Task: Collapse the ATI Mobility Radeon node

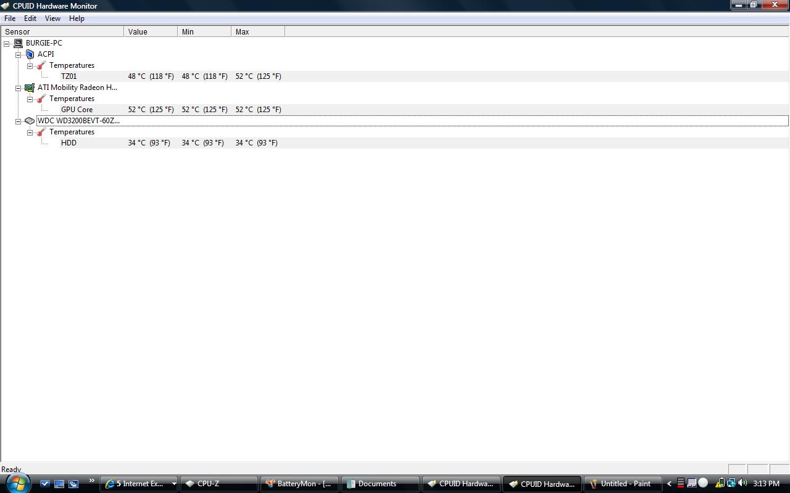Action: pos(19,88)
